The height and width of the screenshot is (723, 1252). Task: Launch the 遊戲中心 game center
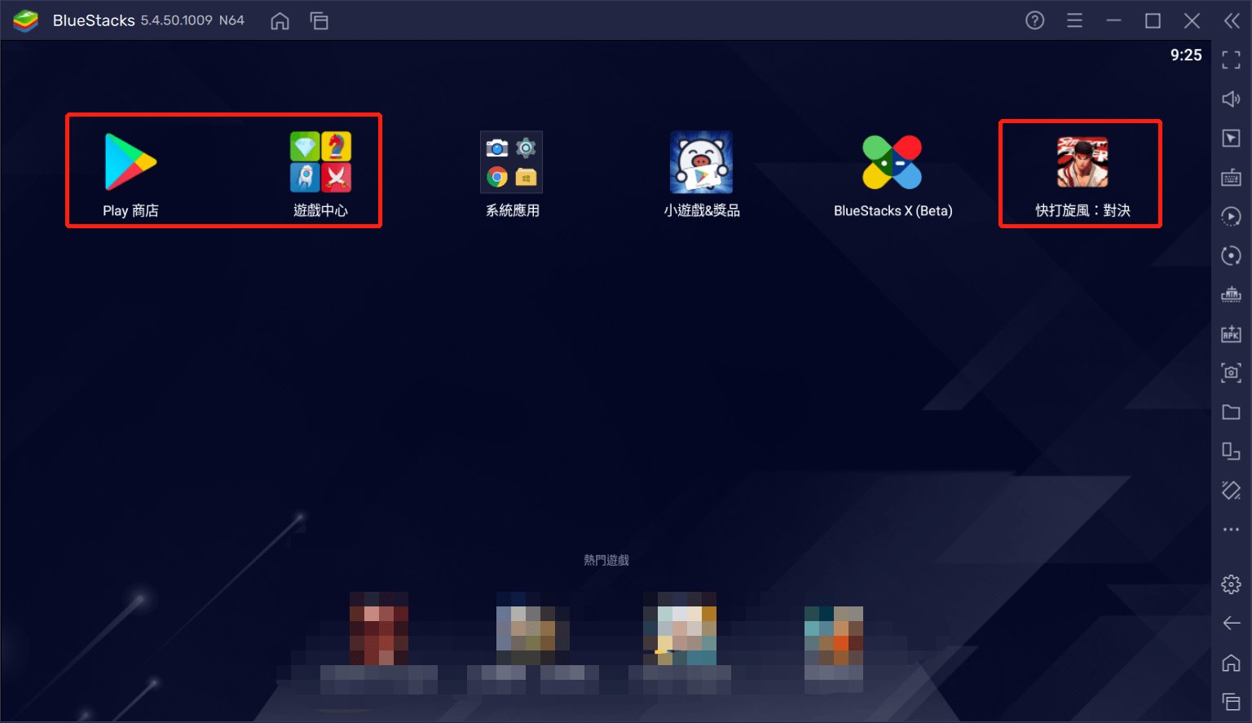[320, 162]
